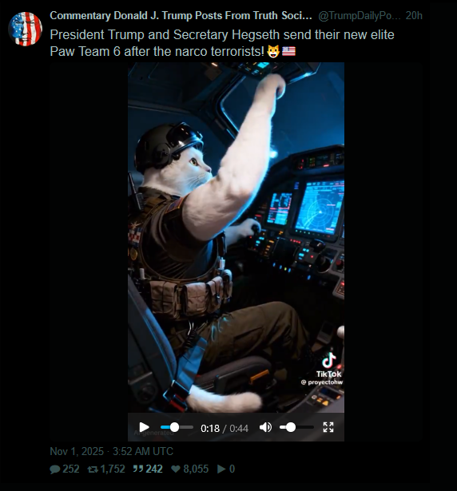Open the replies via the comment bubble icon
This screenshot has width=457, height=491.
[x=55, y=469]
